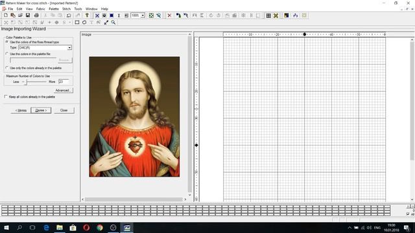This screenshot has width=415, height=233.
Task: Open the Help menu
Action: click(104, 8)
